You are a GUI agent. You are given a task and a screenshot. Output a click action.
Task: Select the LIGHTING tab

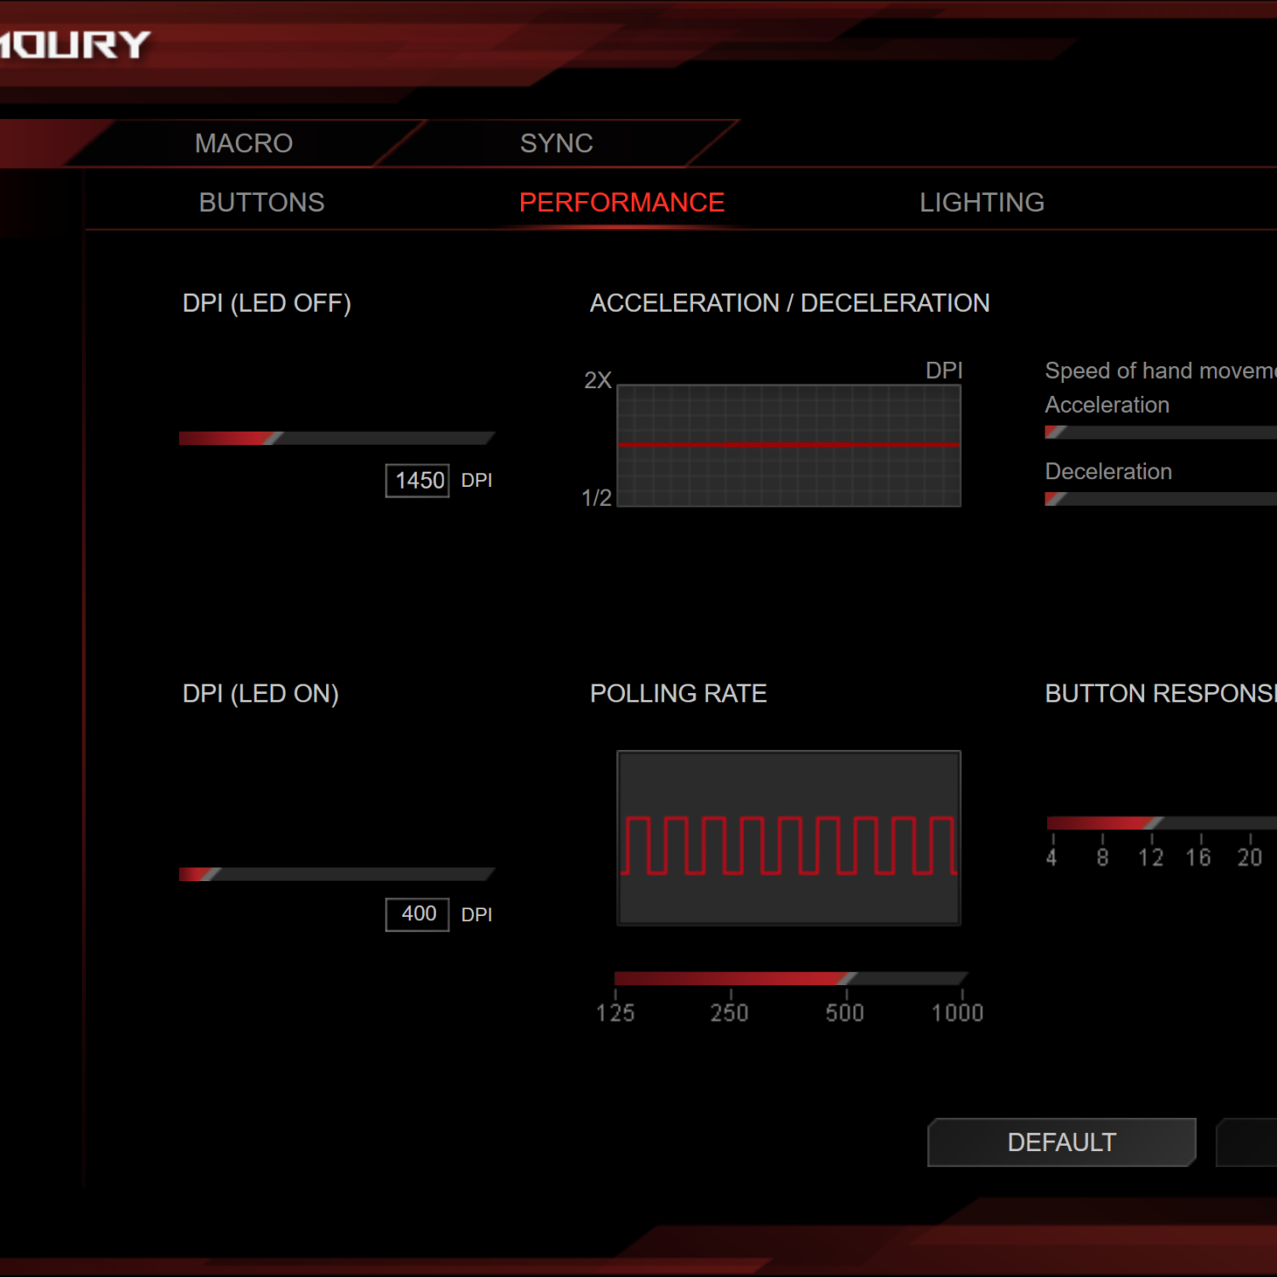coord(982,203)
